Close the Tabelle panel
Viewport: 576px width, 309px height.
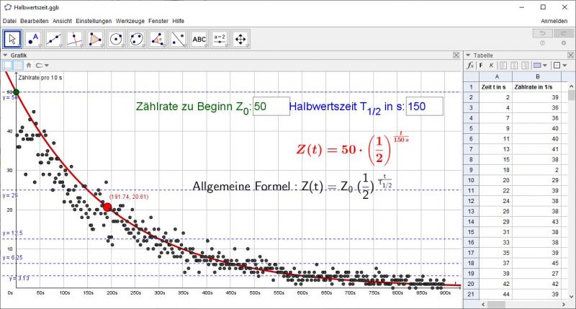571,55
